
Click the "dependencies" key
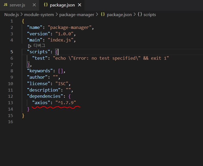[45, 96]
